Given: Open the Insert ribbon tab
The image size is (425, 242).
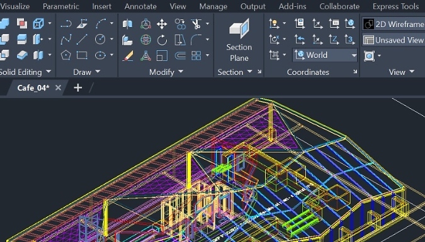Looking at the screenshot, I should 101,6.
